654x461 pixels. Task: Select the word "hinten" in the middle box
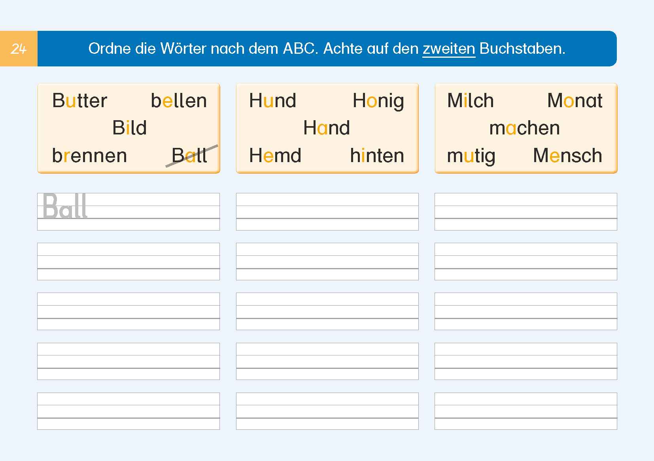(x=377, y=155)
